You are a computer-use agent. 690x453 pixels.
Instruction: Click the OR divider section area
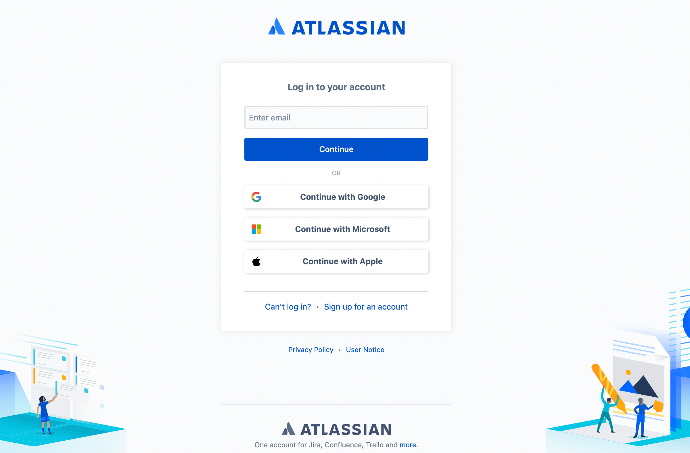click(x=336, y=172)
